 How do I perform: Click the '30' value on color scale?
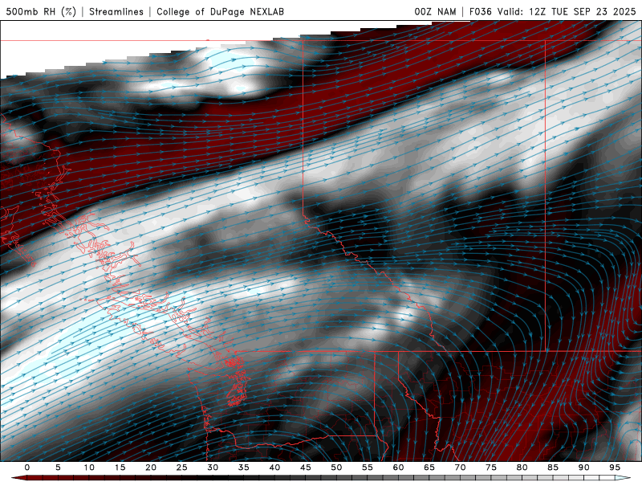[213, 468]
